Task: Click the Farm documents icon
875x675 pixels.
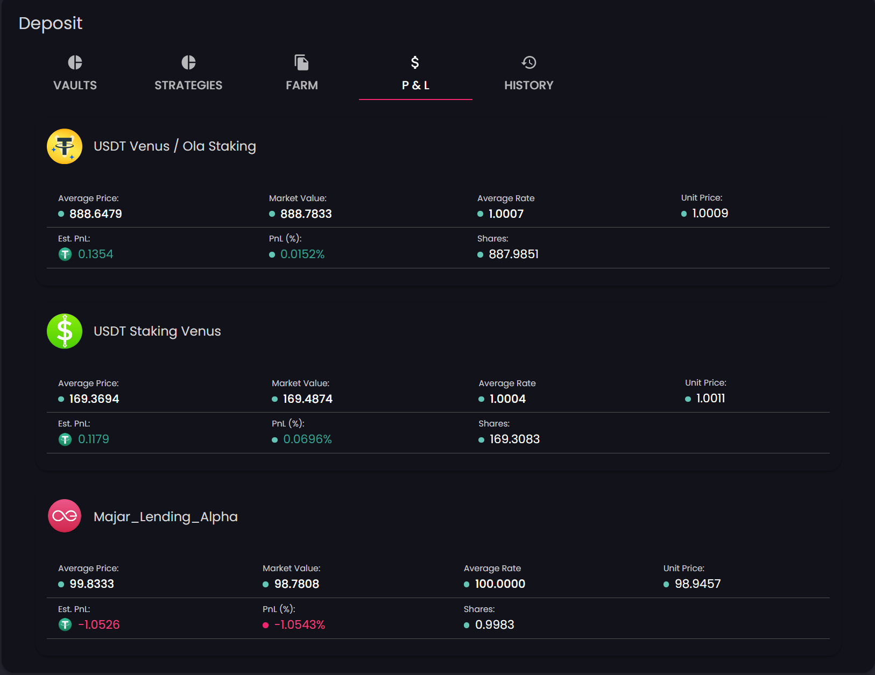Action: pos(301,62)
